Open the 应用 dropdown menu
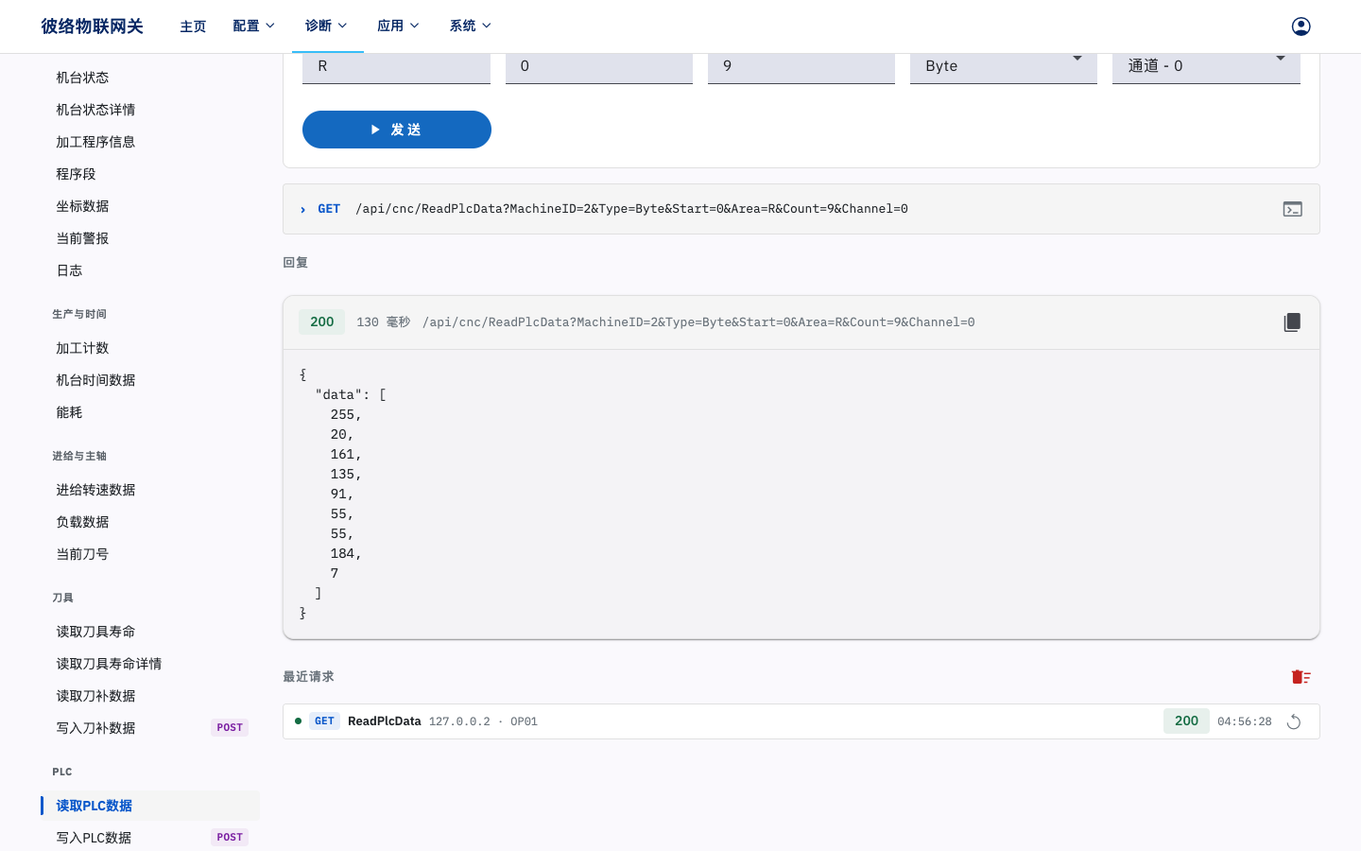The height and width of the screenshot is (851, 1361). (398, 26)
